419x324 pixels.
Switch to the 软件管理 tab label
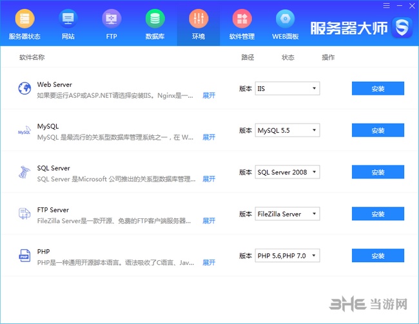[242, 36]
